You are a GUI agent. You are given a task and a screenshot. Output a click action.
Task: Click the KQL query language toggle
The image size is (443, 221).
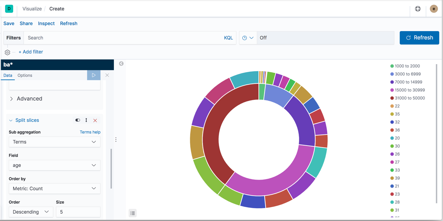point(228,38)
